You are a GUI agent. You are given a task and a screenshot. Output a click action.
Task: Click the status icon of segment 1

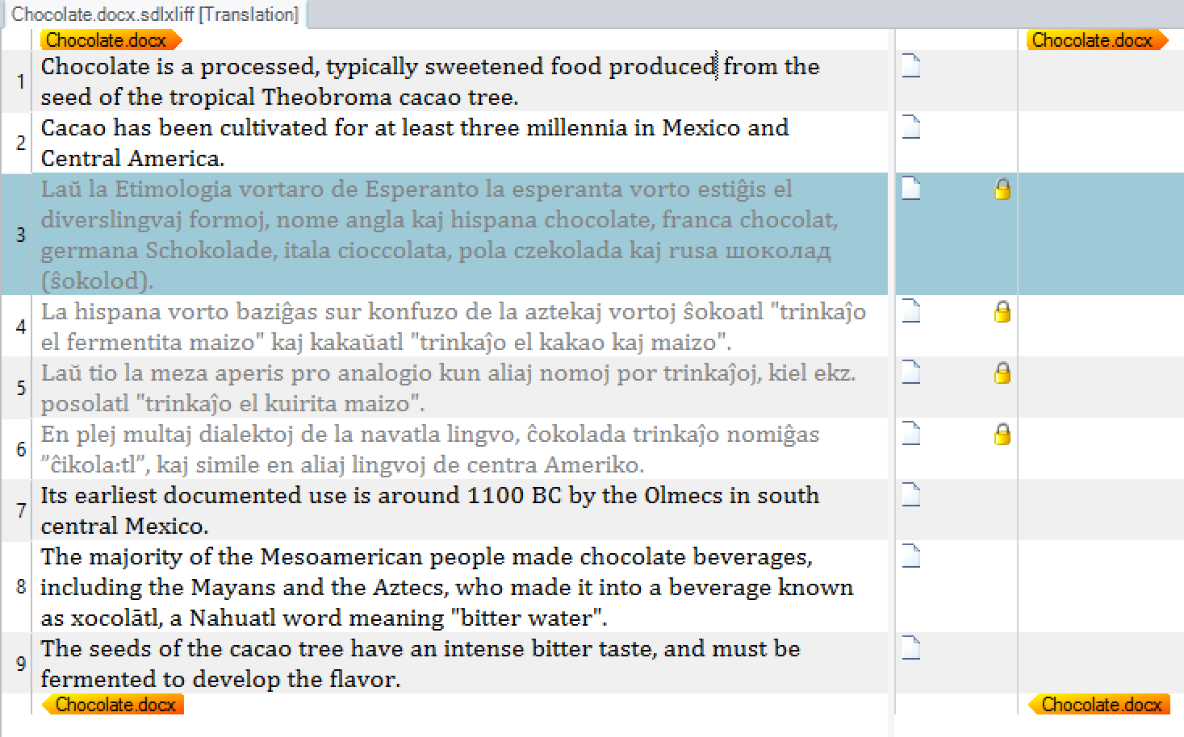click(910, 66)
